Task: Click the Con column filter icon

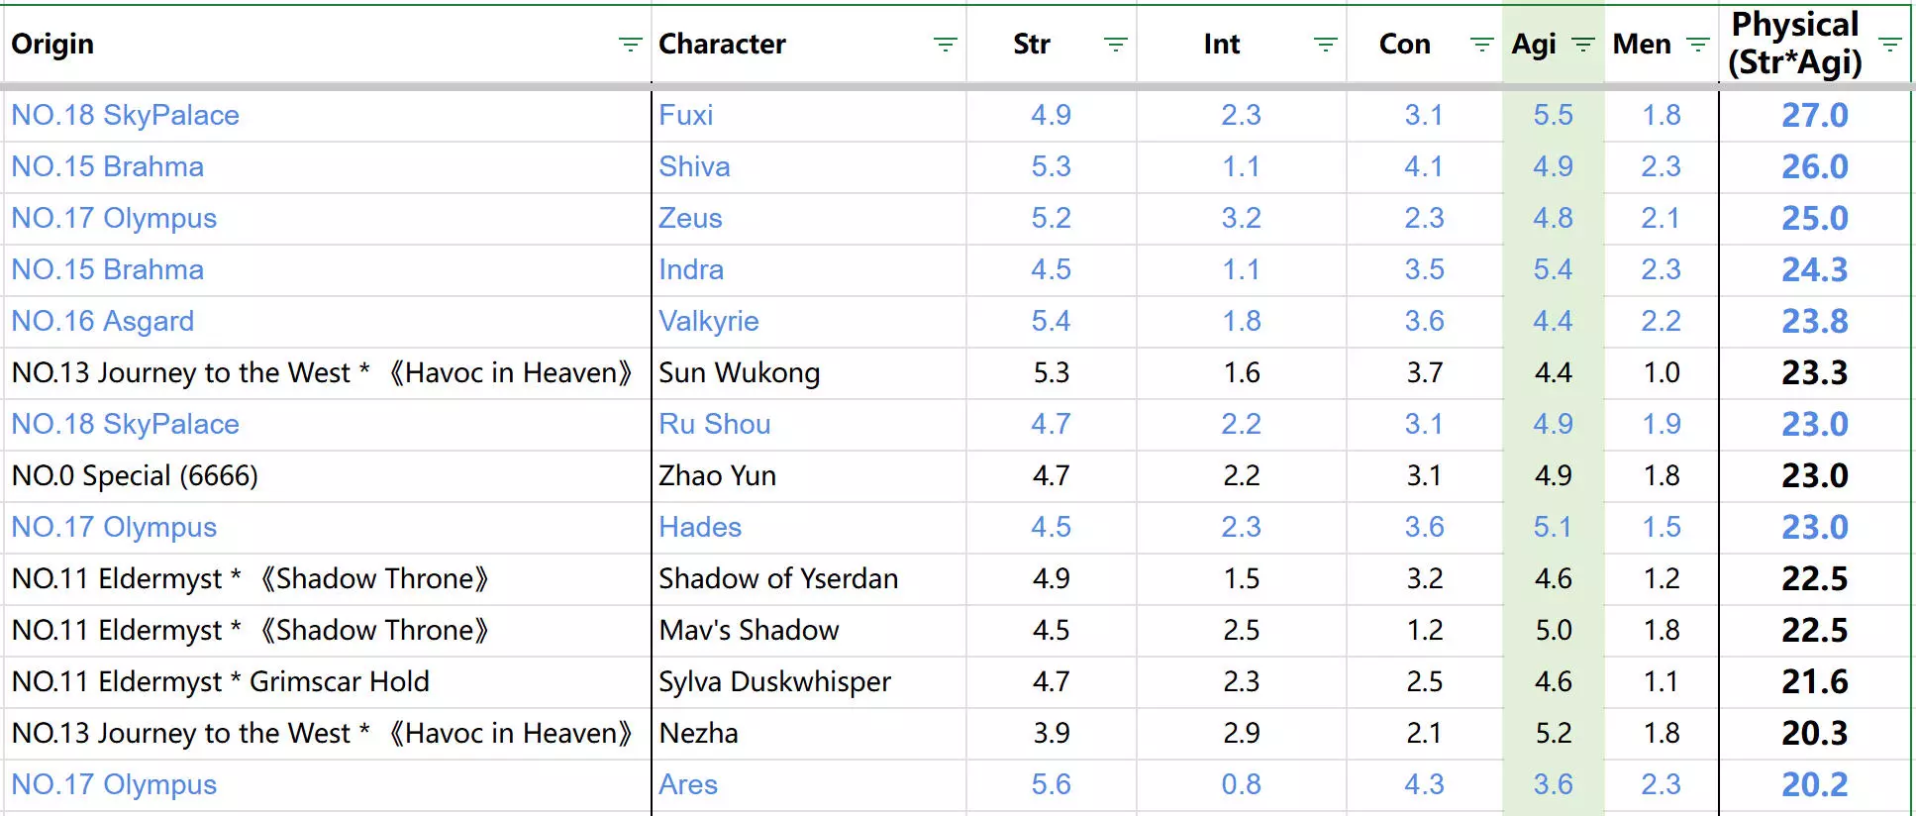Action: (1481, 45)
